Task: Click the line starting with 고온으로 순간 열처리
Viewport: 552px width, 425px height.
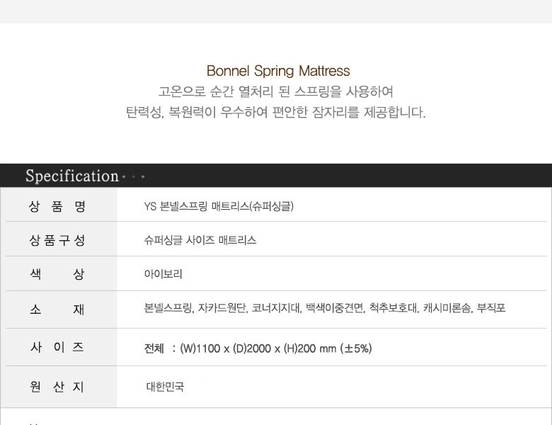Action: (276, 91)
